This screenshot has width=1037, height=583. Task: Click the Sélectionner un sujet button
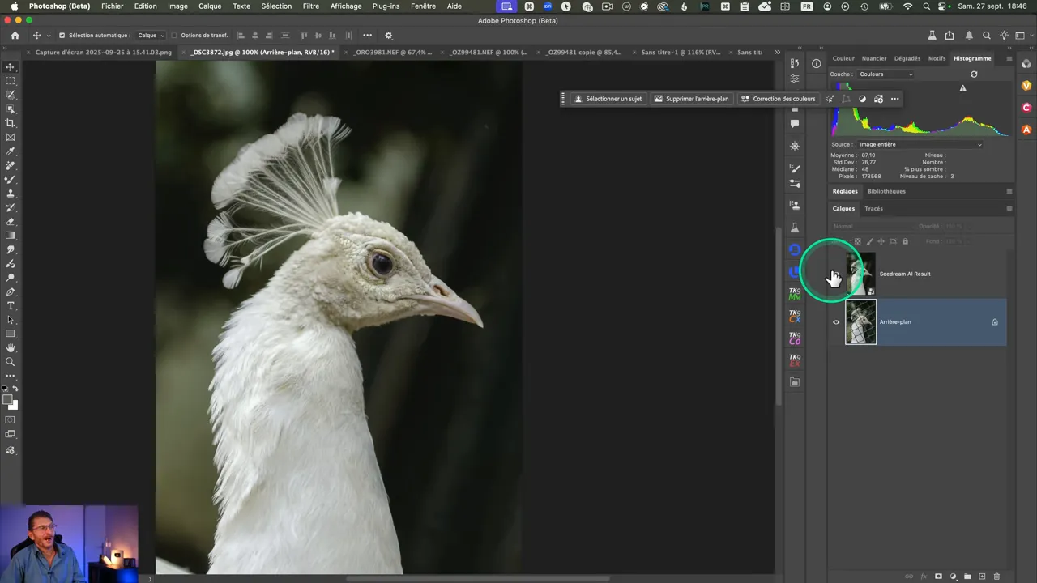[608, 99]
